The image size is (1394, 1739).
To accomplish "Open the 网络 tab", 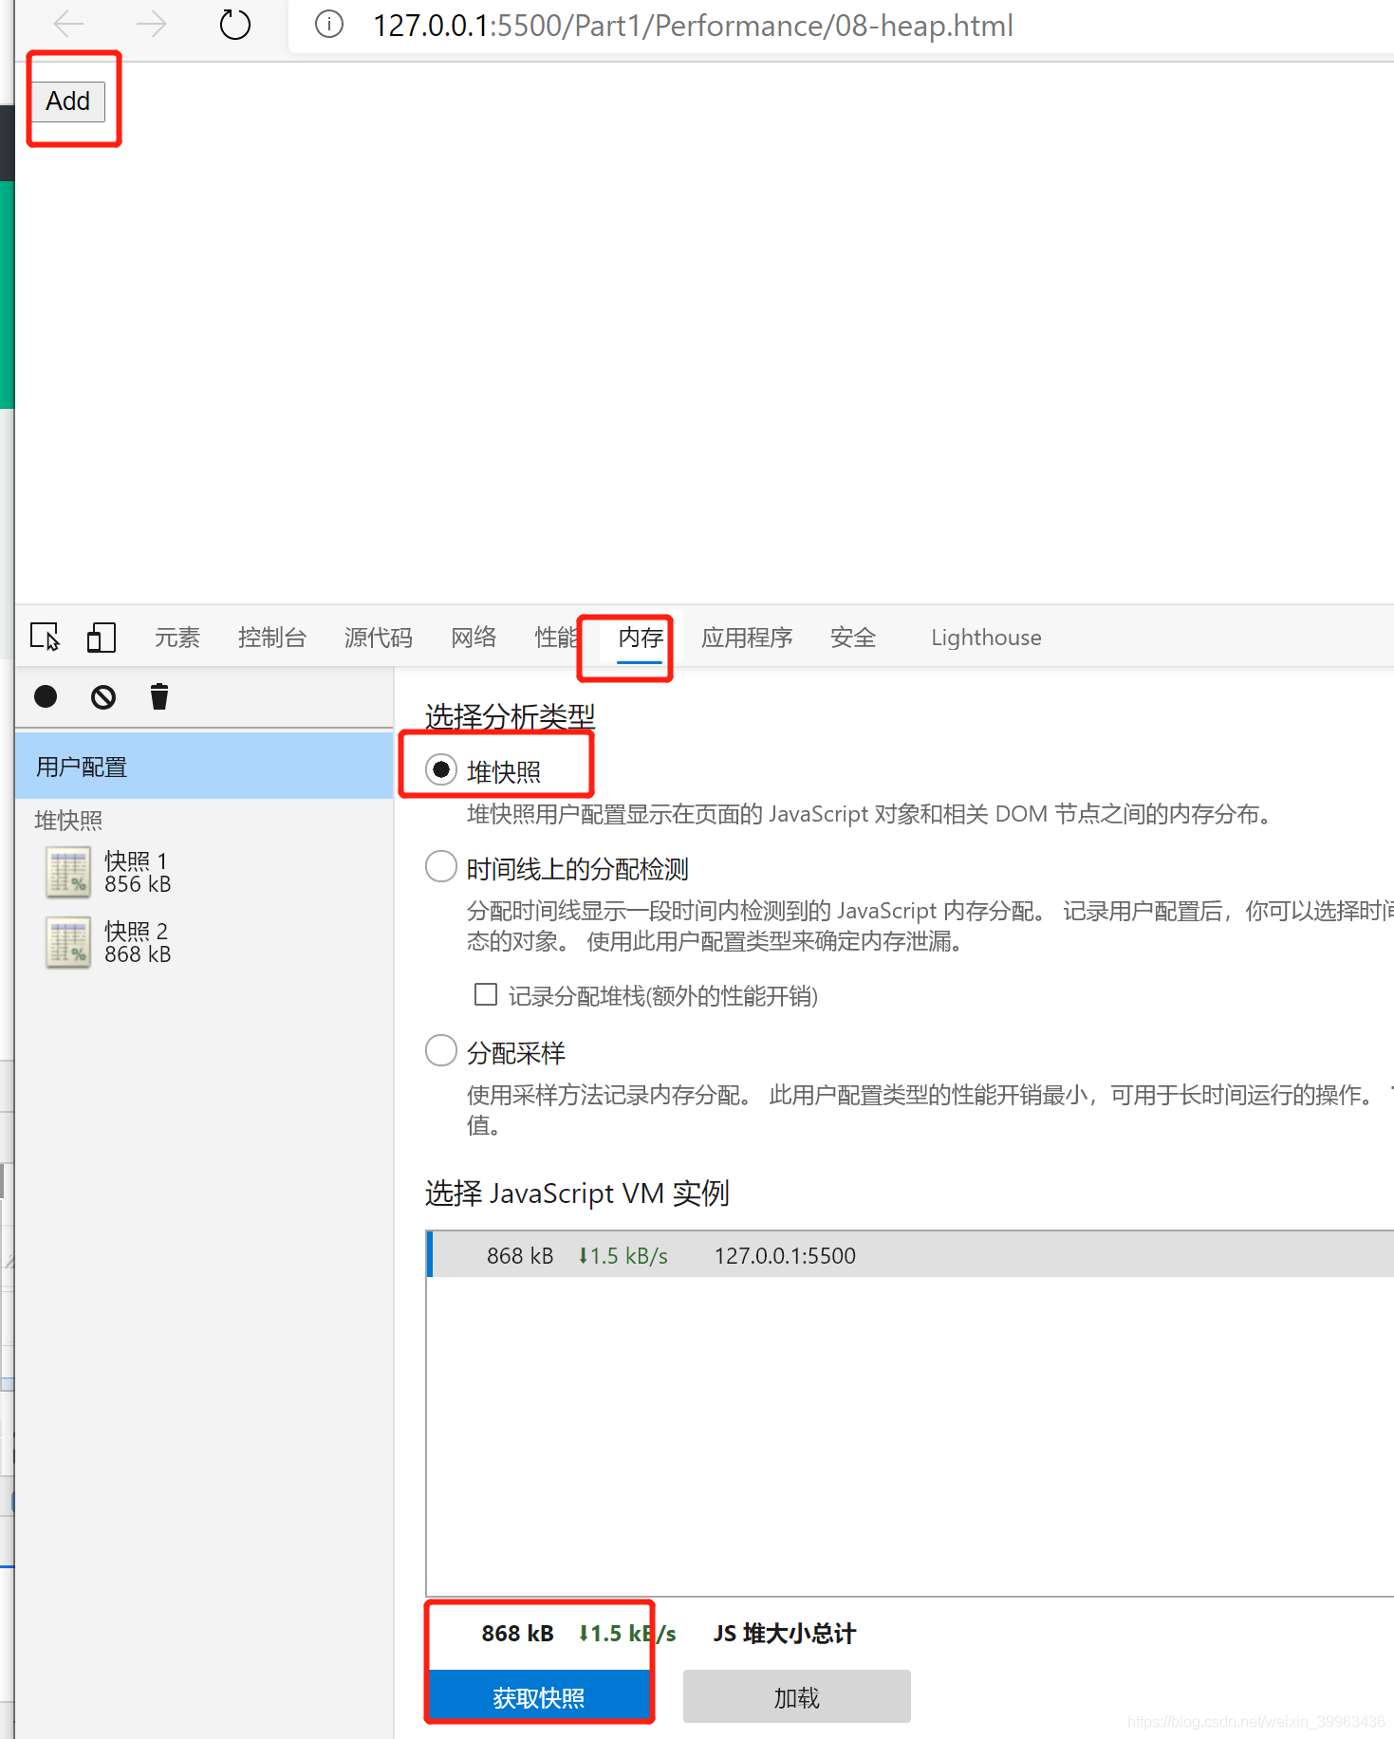I will pyautogui.click(x=474, y=638).
